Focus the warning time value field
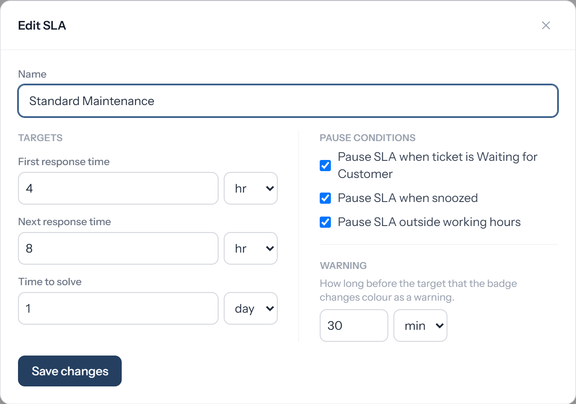576x404 pixels. [354, 326]
